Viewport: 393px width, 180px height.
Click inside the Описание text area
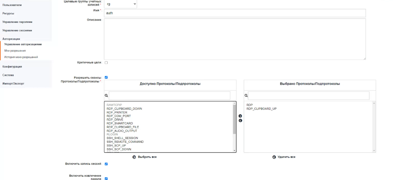[x=235, y=39]
